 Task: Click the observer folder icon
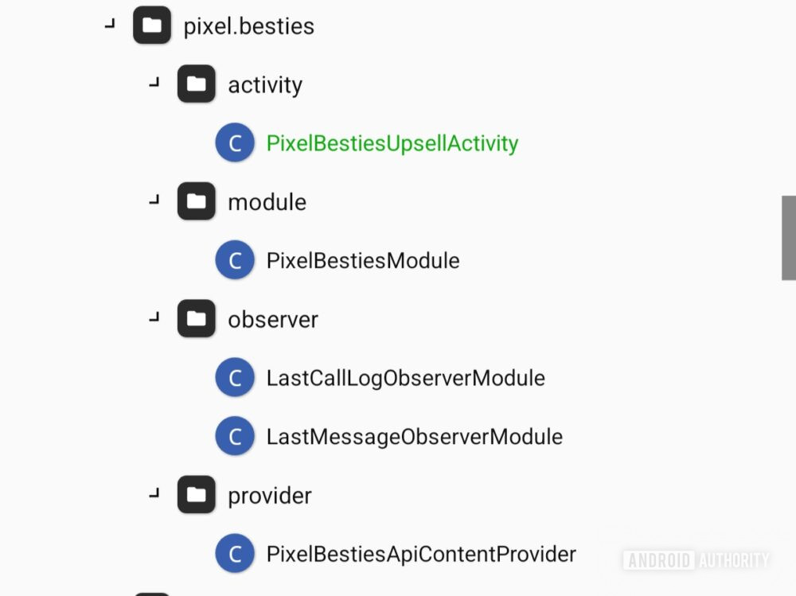coord(197,318)
